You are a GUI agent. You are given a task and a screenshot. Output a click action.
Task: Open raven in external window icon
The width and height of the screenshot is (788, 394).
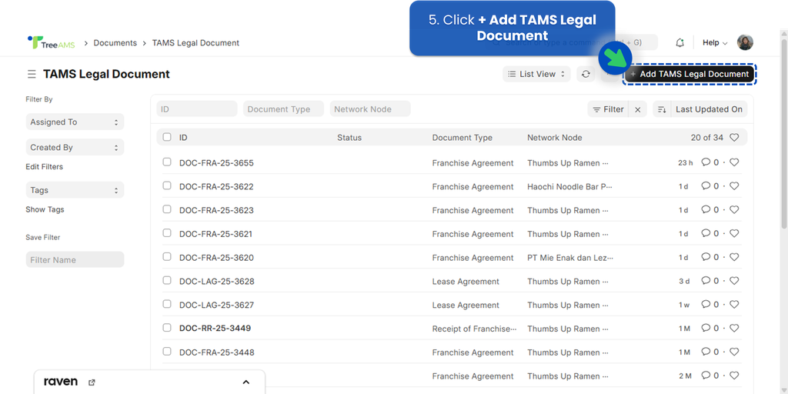92,382
